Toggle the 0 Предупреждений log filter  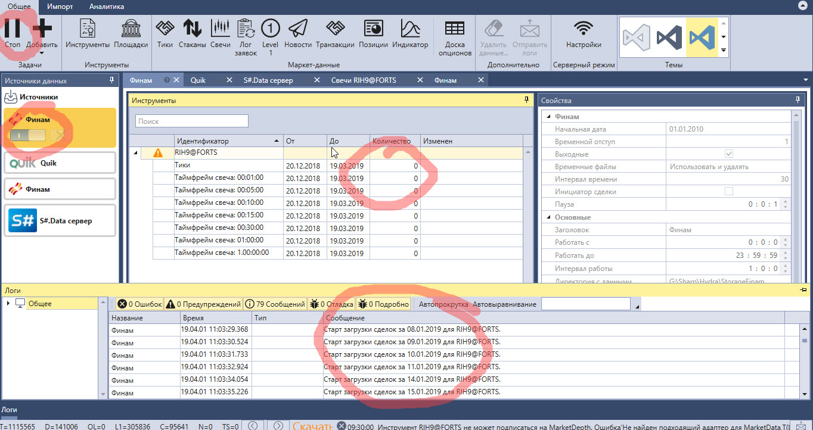tap(203, 304)
